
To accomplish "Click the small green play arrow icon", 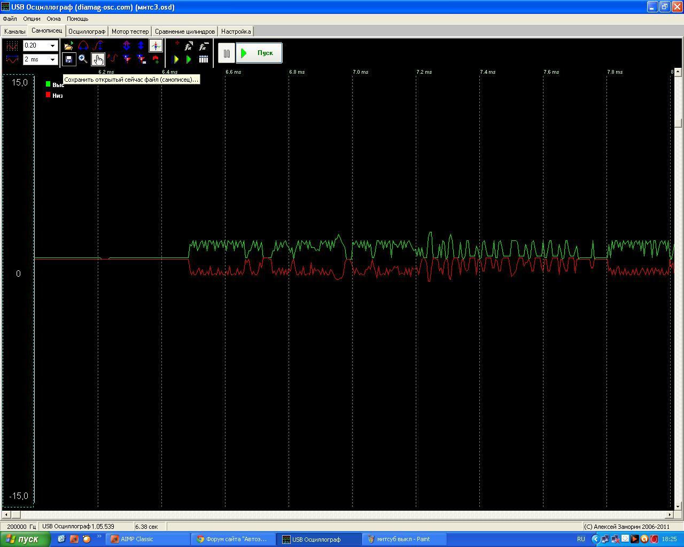I will [189, 59].
